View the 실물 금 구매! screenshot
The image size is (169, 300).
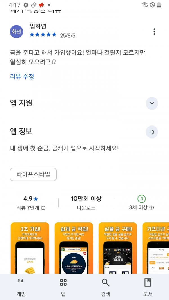[x=118, y=248]
